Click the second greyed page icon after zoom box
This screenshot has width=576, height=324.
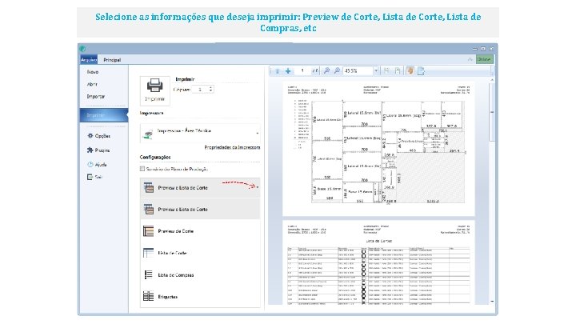pyautogui.click(x=398, y=71)
